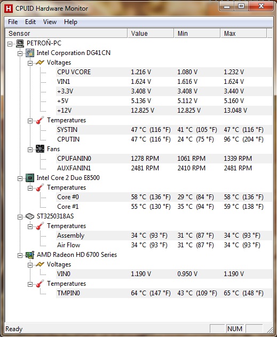
Task: Select the +3.3V row
Action: tap(164, 91)
